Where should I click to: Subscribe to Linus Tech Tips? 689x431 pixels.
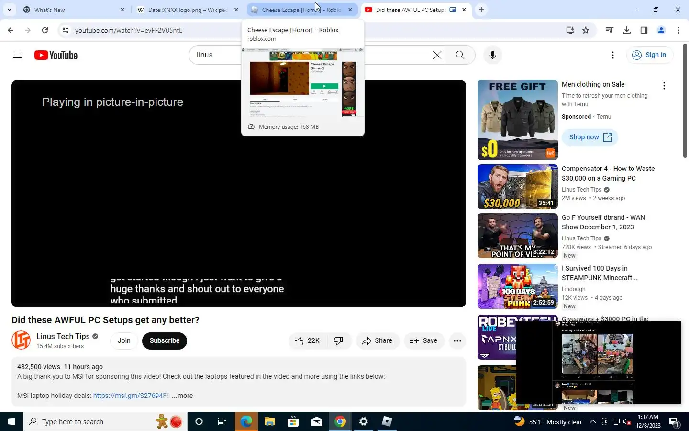click(164, 340)
